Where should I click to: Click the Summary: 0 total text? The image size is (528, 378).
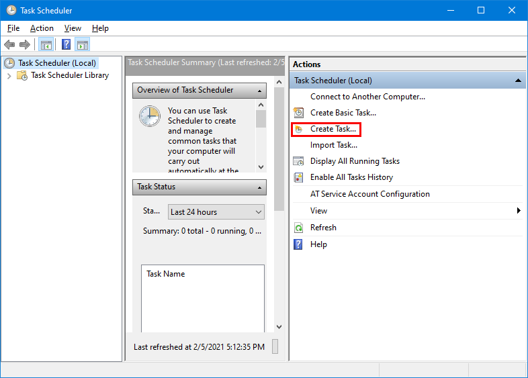pyautogui.click(x=202, y=231)
